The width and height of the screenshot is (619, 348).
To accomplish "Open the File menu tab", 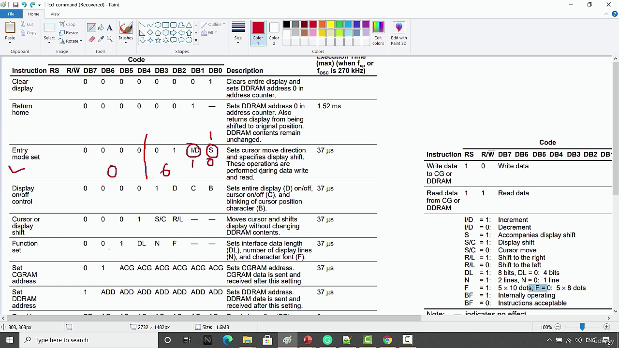I will (x=11, y=14).
